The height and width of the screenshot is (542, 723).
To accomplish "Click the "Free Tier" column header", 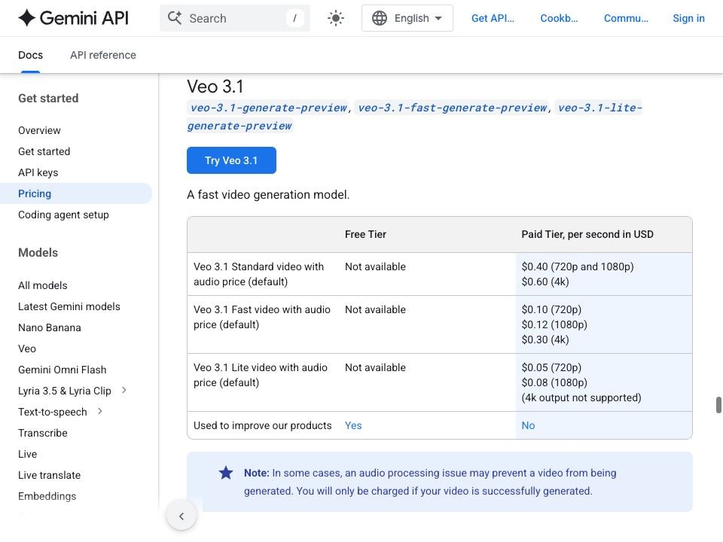I will point(365,234).
